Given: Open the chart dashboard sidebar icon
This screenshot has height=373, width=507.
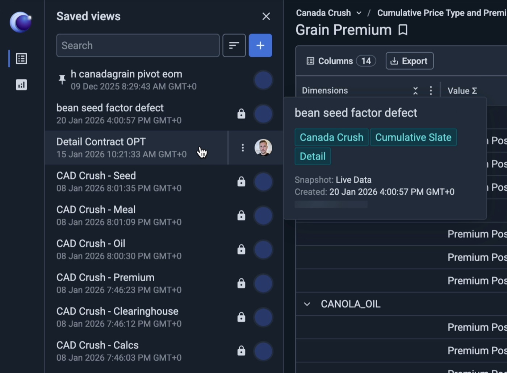Looking at the screenshot, I should pyautogui.click(x=21, y=85).
